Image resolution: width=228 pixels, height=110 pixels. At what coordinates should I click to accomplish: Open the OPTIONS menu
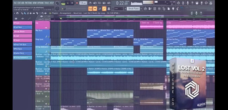(41, 3)
